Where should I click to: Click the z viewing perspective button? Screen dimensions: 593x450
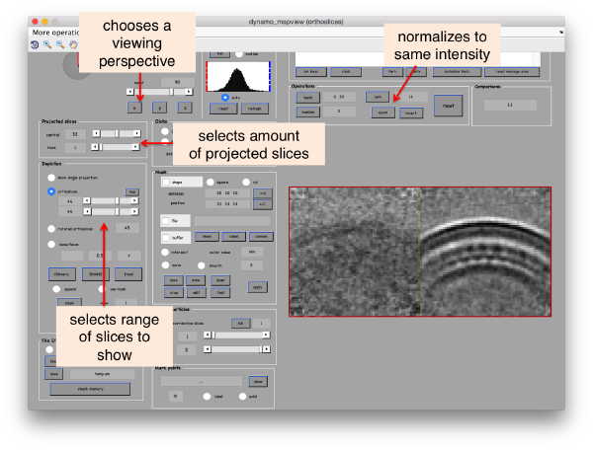[185, 108]
